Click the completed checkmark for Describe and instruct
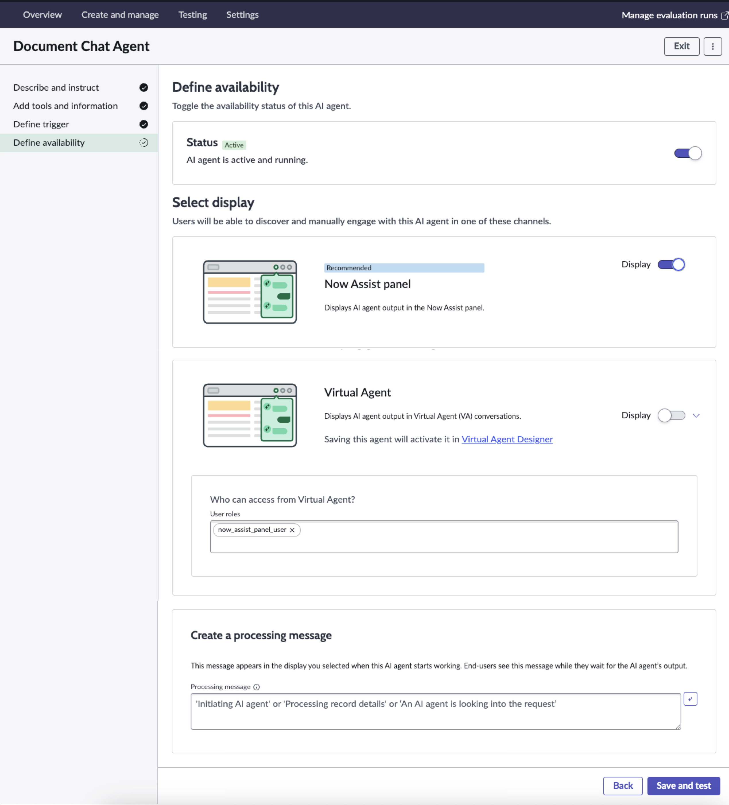 tap(144, 87)
